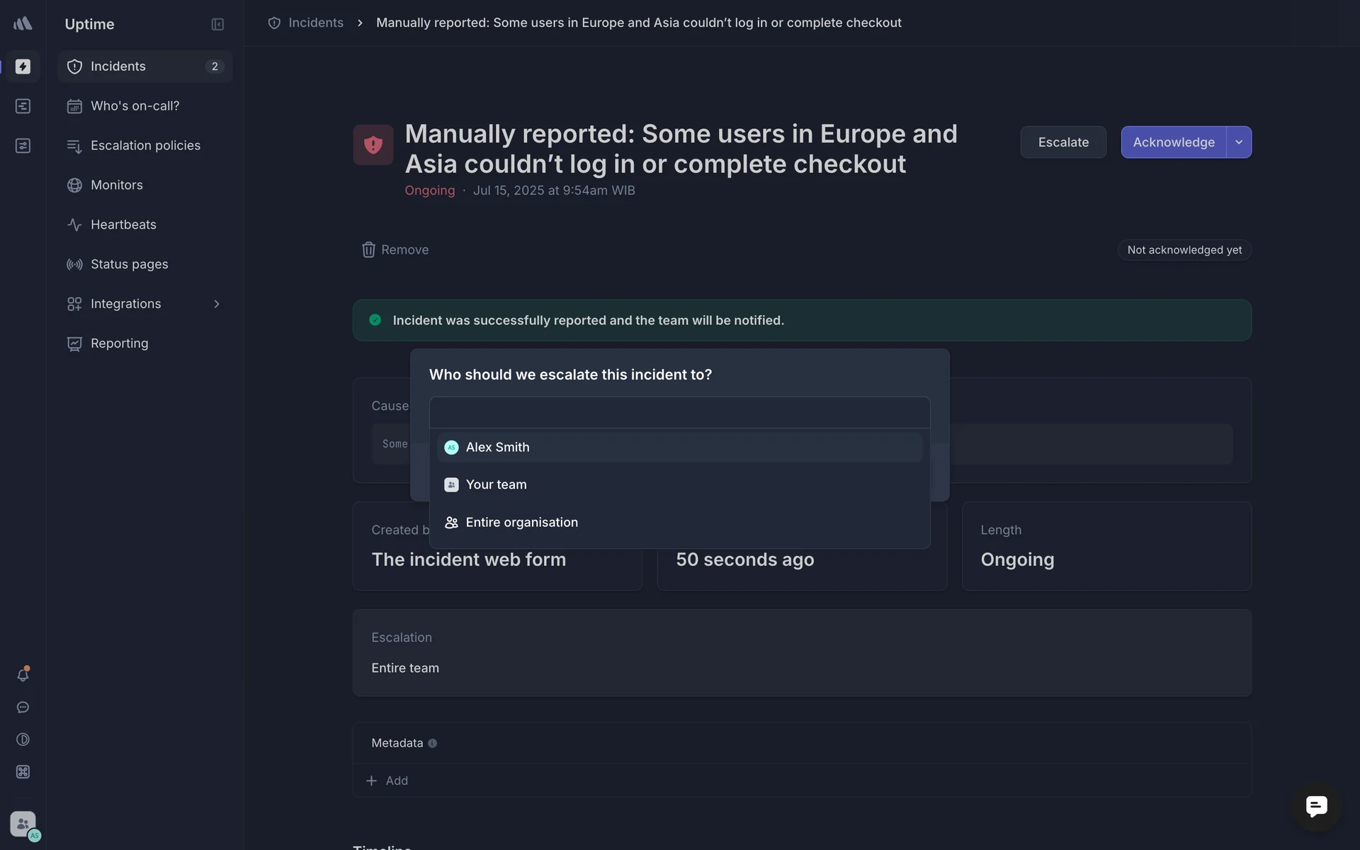Click the user avatar in bottom corner
Screen dimensions: 1360x850
pyautogui.click(x=23, y=824)
